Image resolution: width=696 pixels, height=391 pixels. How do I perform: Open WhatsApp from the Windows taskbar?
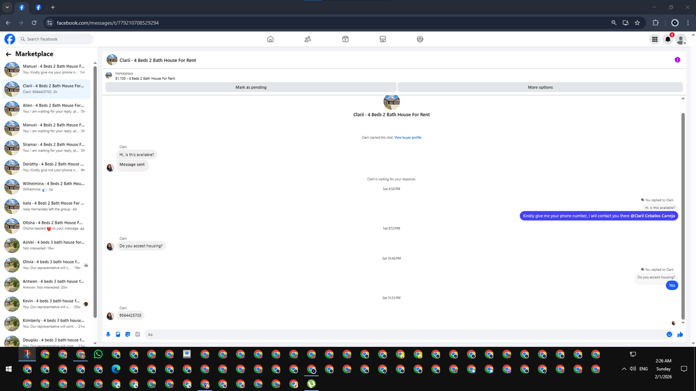pos(98,354)
